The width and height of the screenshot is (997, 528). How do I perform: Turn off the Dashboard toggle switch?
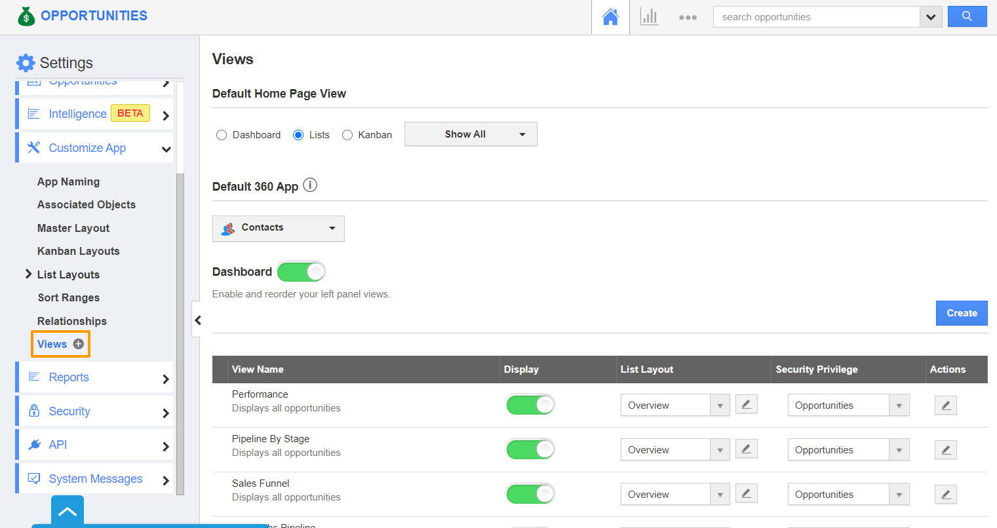coord(301,271)
